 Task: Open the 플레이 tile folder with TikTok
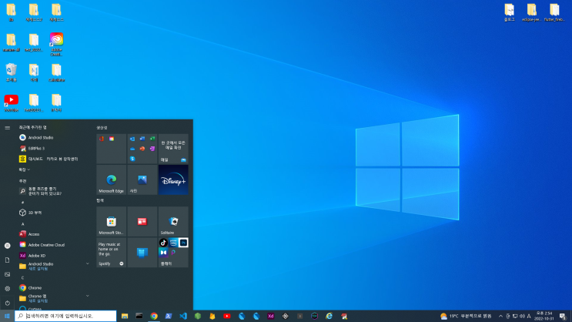tap(173, 253)
